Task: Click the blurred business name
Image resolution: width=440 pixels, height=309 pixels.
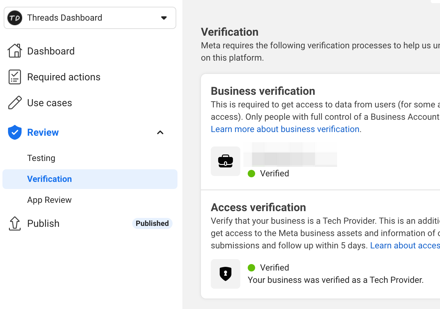Action: pos(290,154)
